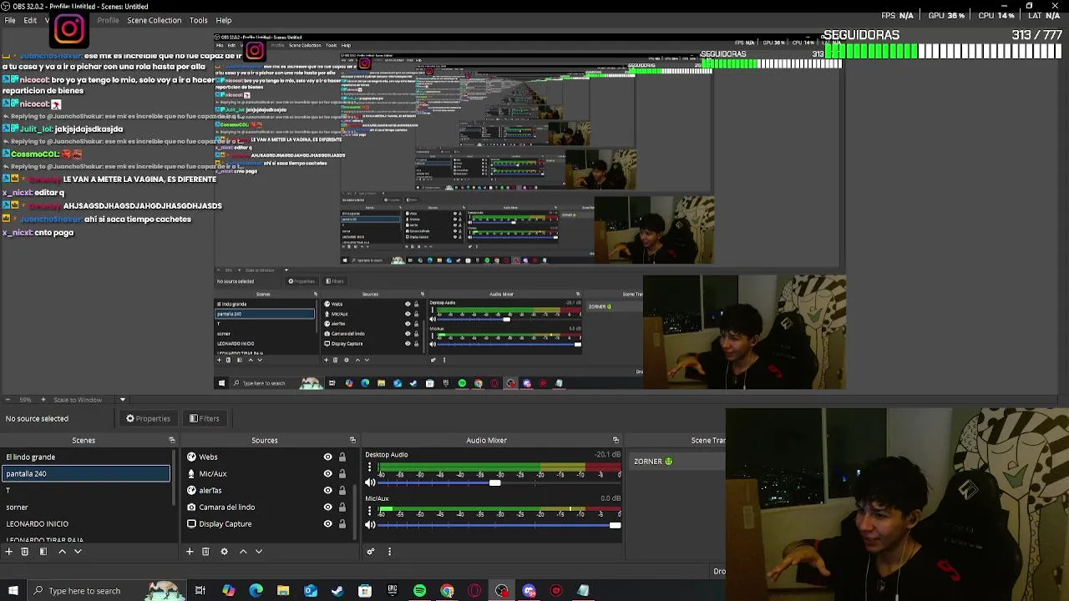1069x601 pixels.
Task: Toggle visibility of Mic/Aux source
Action: click(x=327, y=474)
